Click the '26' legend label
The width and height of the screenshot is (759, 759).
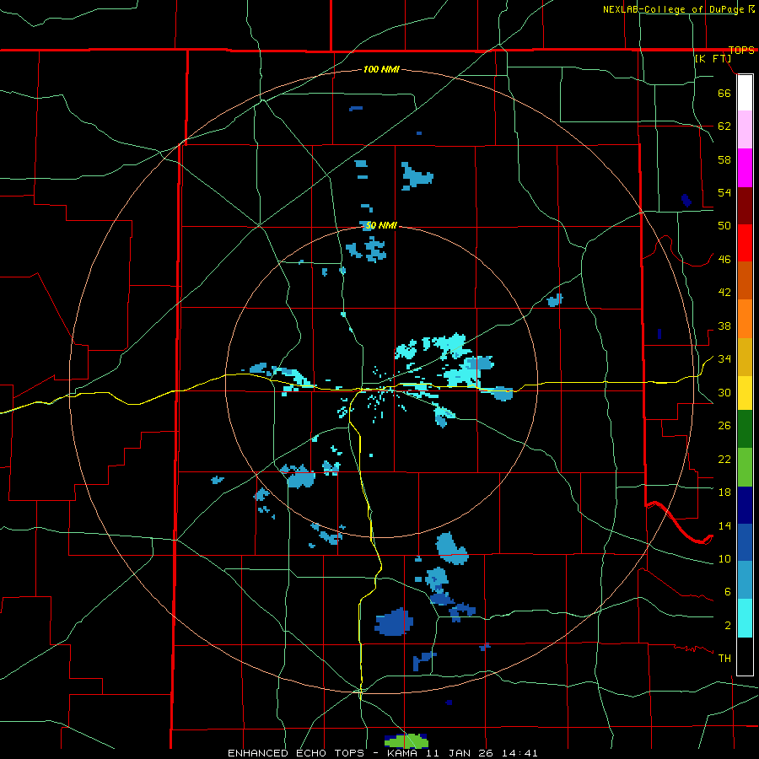724,426
